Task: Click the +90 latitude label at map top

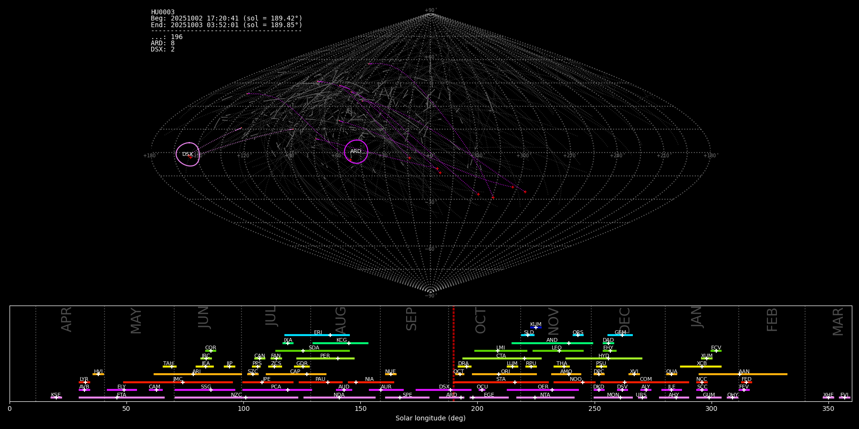Action: pos(430,10)
